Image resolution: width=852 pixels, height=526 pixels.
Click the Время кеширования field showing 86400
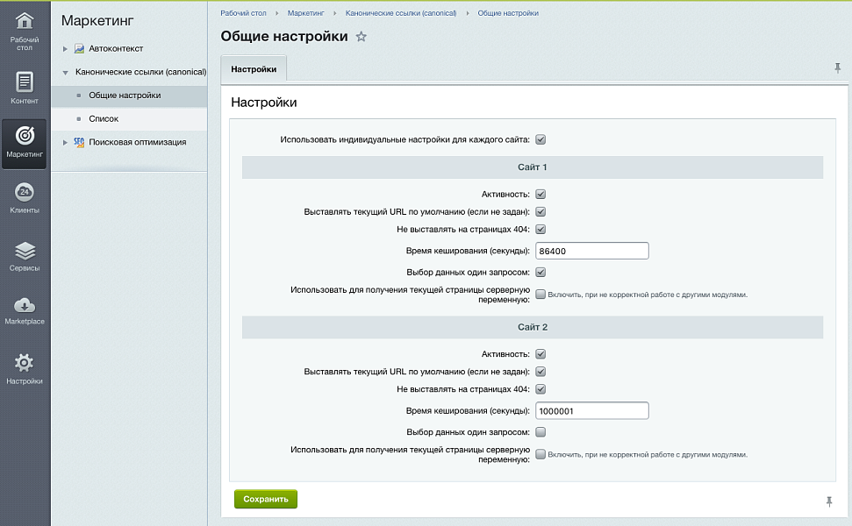click(x=591, y=250)
